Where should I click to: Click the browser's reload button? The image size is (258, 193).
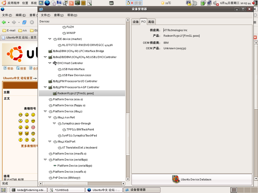[x=24, y=22]
